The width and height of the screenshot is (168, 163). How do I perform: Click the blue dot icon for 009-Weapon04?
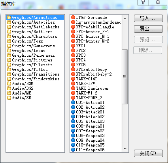[73, 140]
